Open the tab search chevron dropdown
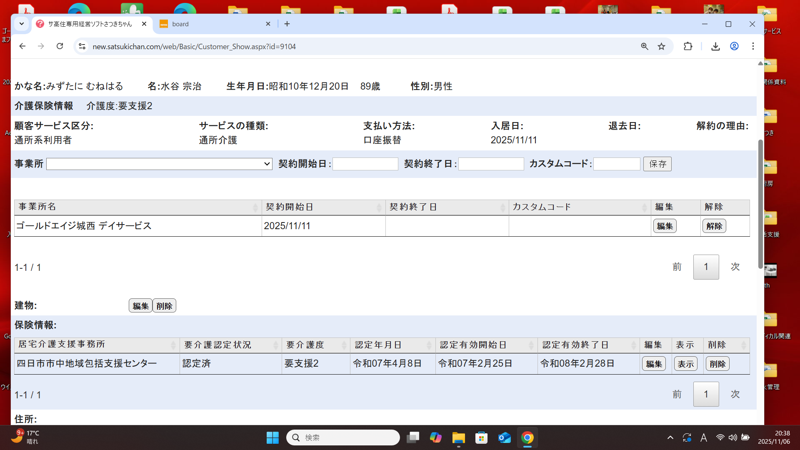 [x=22, y=24]
